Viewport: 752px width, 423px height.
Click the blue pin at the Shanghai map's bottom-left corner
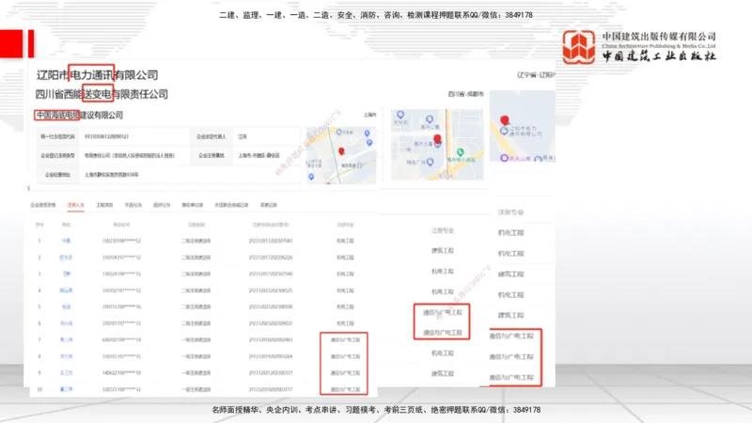[311, 177]
